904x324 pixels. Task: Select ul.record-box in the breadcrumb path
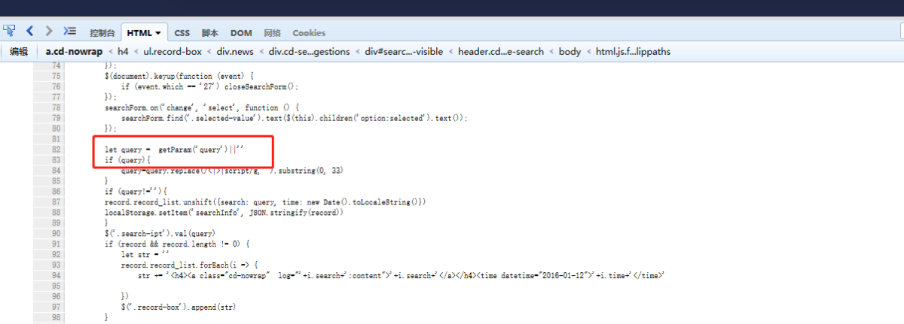tap(173, 52)
